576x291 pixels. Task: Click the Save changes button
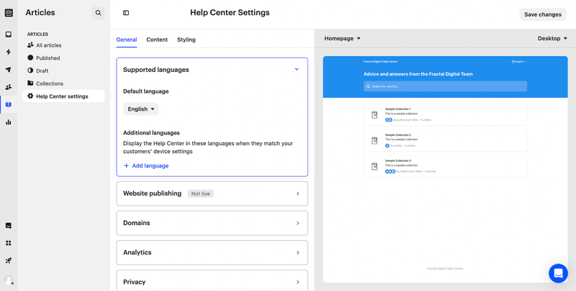(x=542, y=14)
